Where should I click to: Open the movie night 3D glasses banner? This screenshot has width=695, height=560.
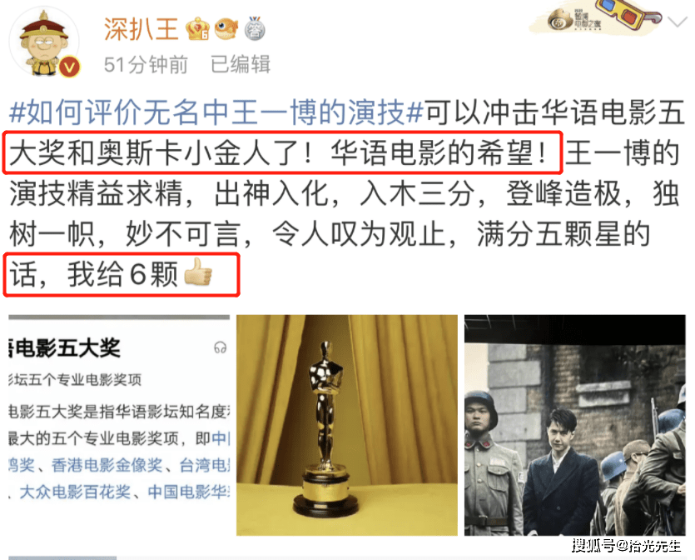click(x=596, y=17)
